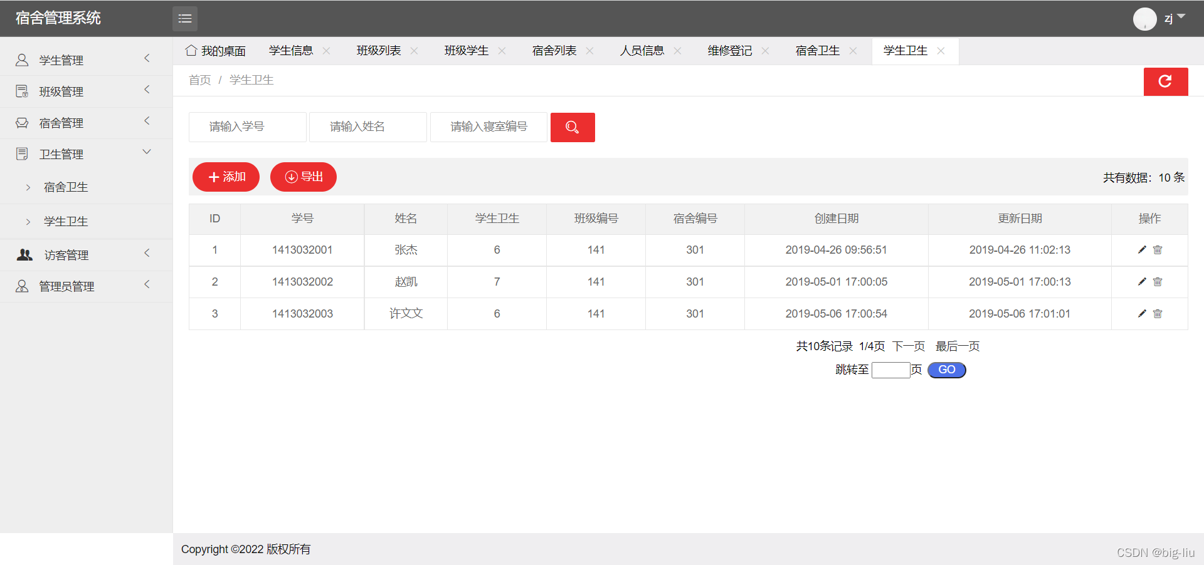Close the active 学生卫生 tab
The image size is (1204, 565).
click(x=941, y=51)
